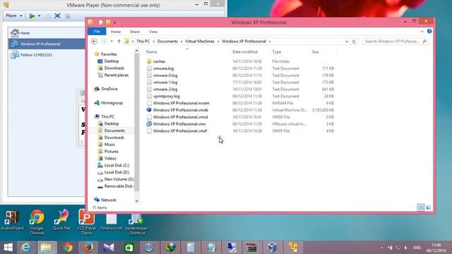The width and height of the screenshot is (452, 254).
Task: Expand the ribbon with the chevron
Action: click(x=422, y=31)
